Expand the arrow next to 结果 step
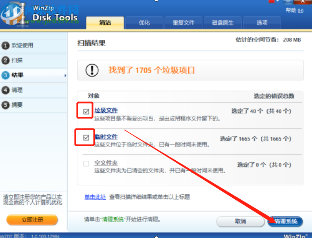 (x=65, y=75)
